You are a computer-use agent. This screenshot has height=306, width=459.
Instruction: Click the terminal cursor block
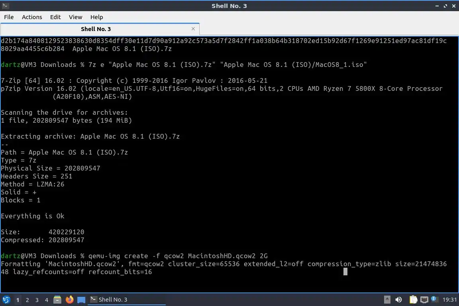[345, 272]
